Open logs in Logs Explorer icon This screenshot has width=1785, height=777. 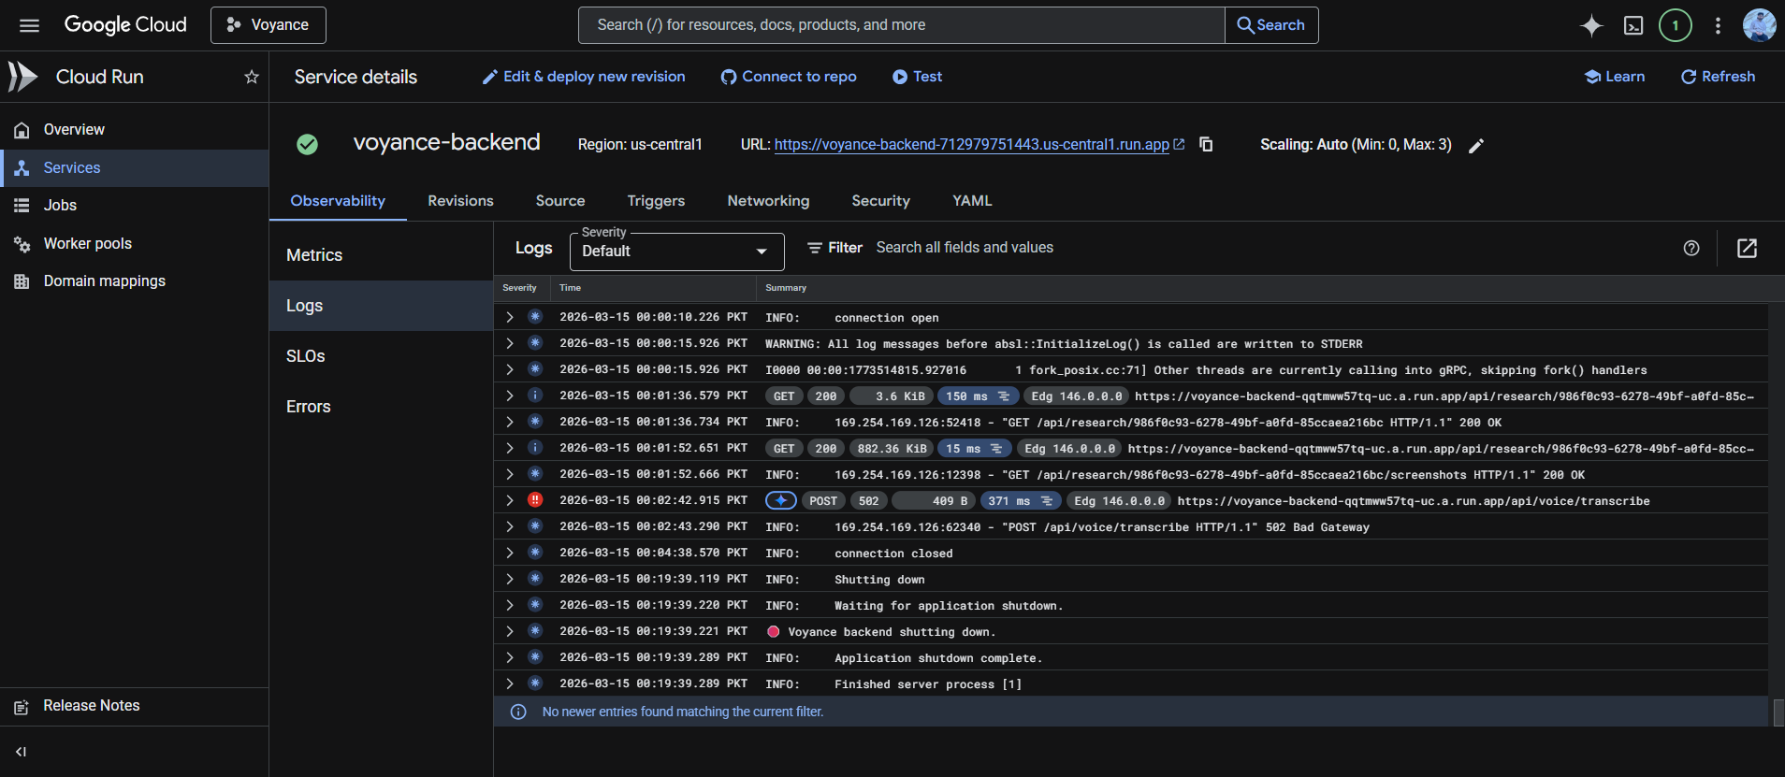(x=1747, y=248)
